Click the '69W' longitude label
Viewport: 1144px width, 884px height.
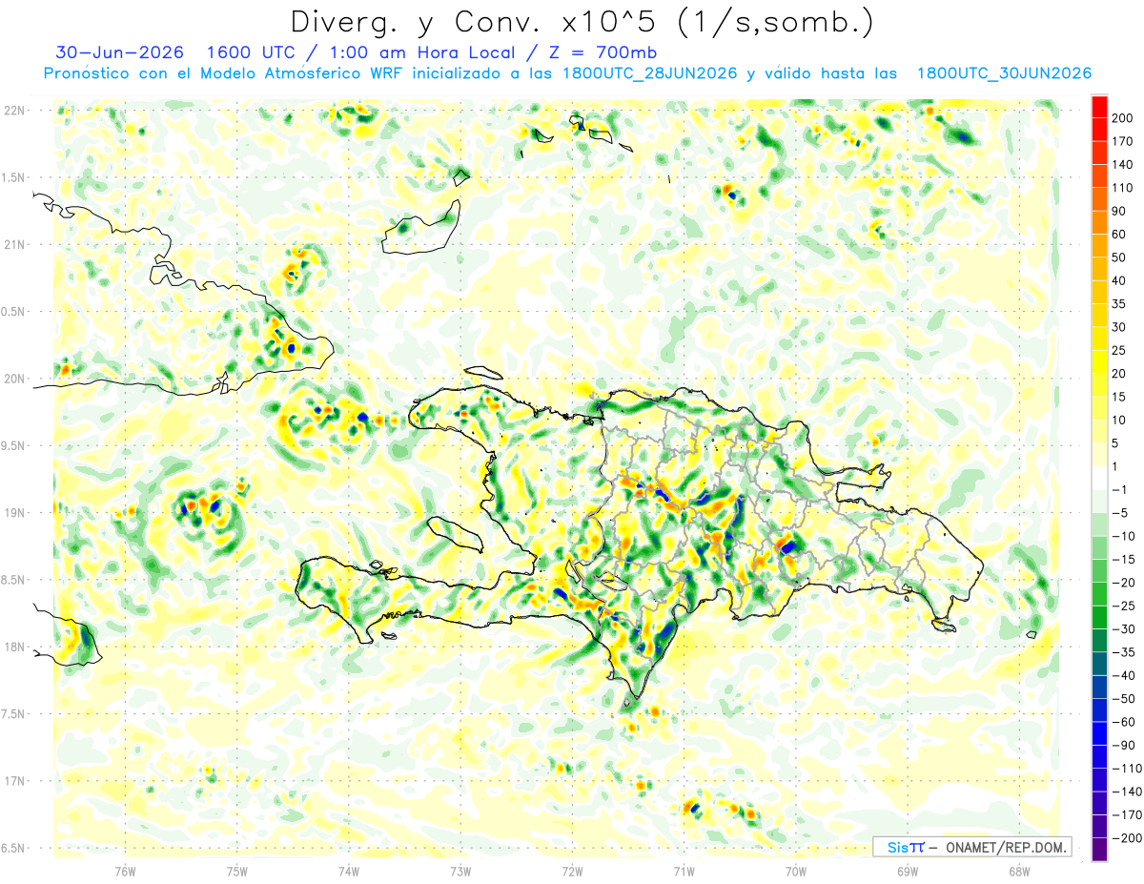pyautogui.click(x=908, y=872)
